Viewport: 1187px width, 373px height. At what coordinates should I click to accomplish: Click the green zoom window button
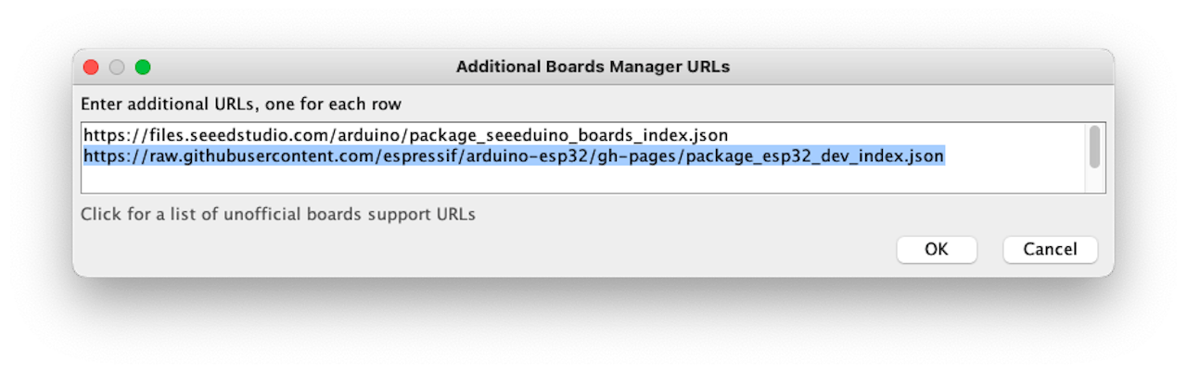point(143,67)
